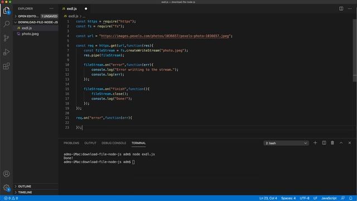Open the Extensions view icon
357x201 pixels.
tap(6, 66)
